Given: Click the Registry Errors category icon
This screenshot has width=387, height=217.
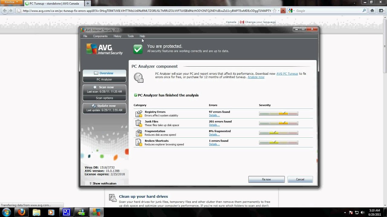Looking at the screenshot, I should (x=139, y=114).
